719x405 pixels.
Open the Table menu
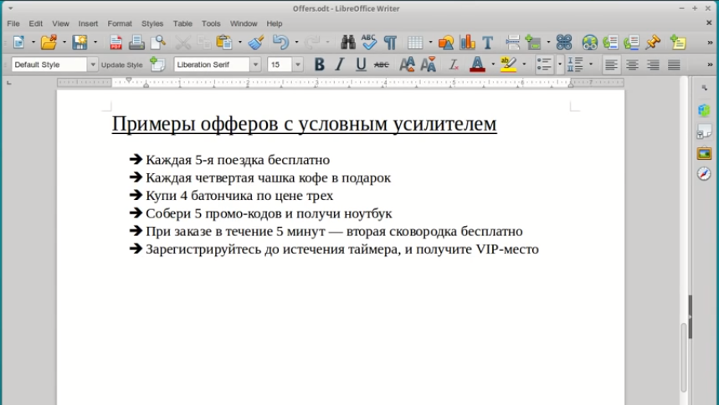tap(182, 23)
